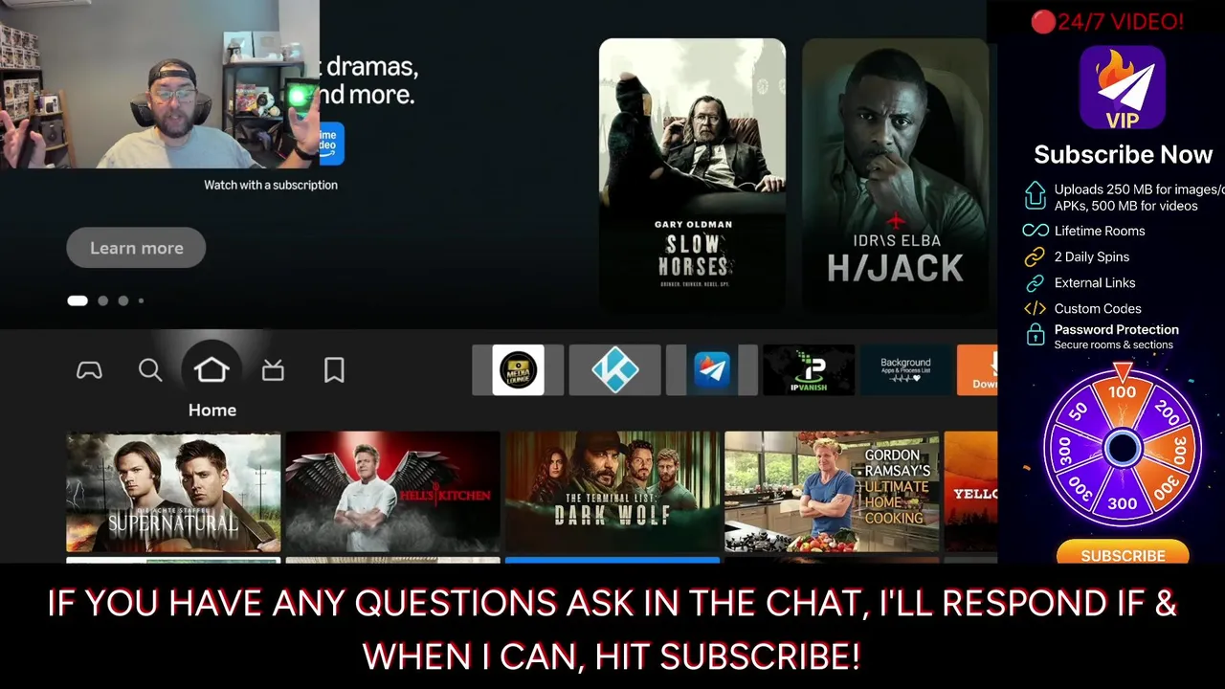Screen dimensions: 1225x689
Task: Launch the blue paper plane app icon
Action: tap(712, 370)
